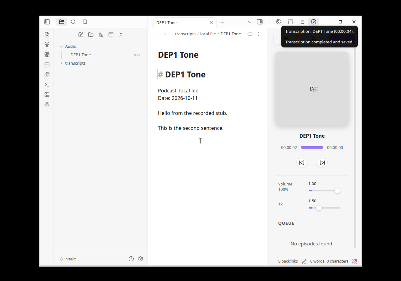This screenshot has width=401, height=281.
Task: Create a new canvas from the ribbon
Action: point(47,55)
